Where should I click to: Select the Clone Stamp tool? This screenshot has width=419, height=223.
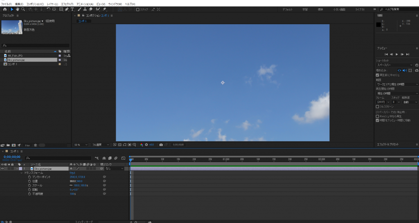tap(85, 9)
